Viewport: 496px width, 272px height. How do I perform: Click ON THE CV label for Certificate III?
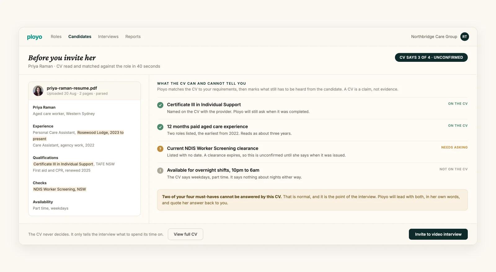pos(458,104)
